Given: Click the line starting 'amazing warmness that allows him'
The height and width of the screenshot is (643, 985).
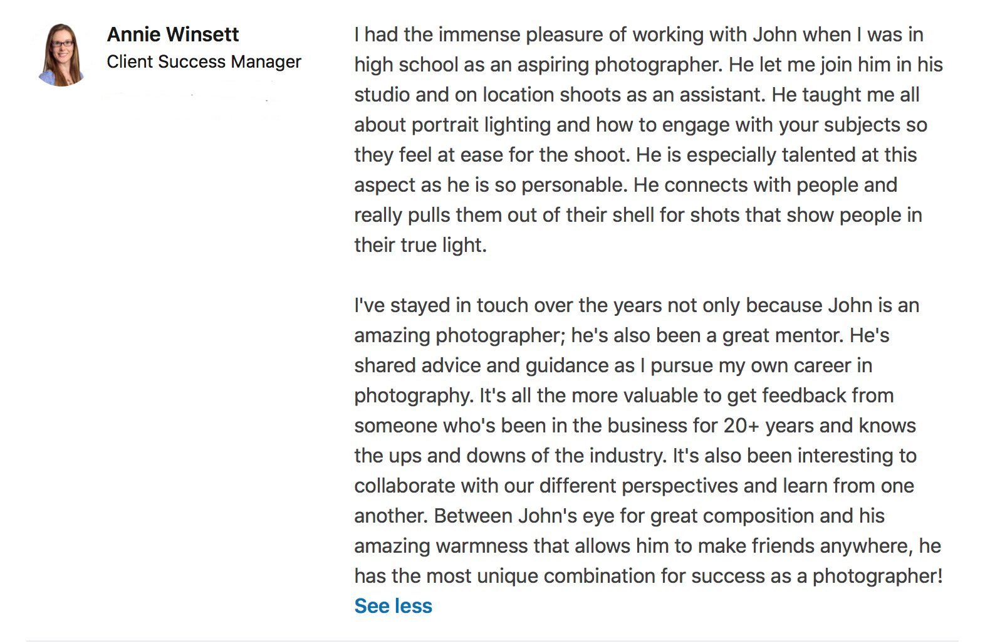Looking at the screenshot, I should tap(647, 546).
